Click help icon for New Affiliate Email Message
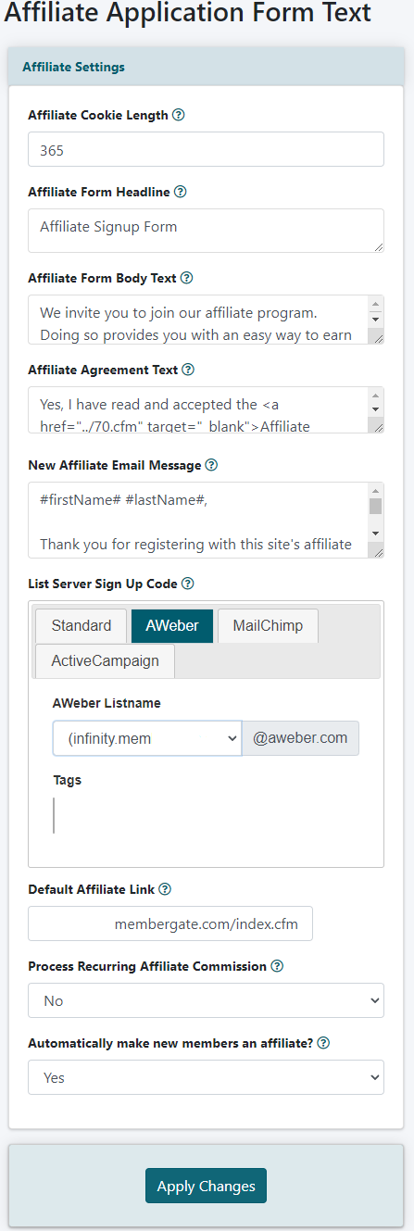The height and width of the screenshot is (1231, 414). coord(211,465)
